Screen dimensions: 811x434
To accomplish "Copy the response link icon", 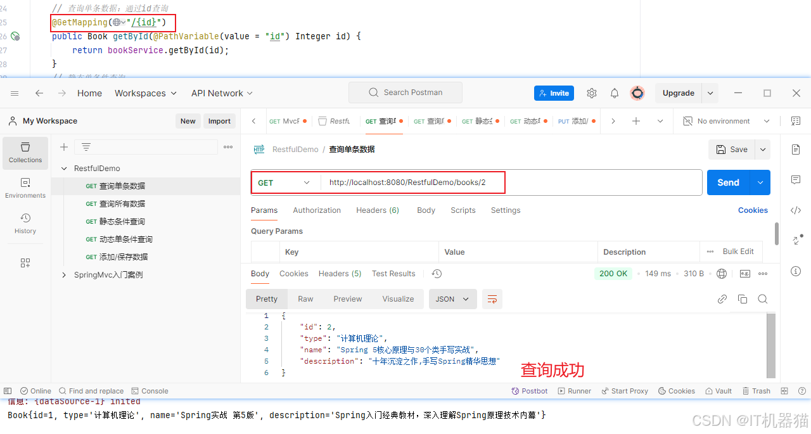I will [722, 299].
